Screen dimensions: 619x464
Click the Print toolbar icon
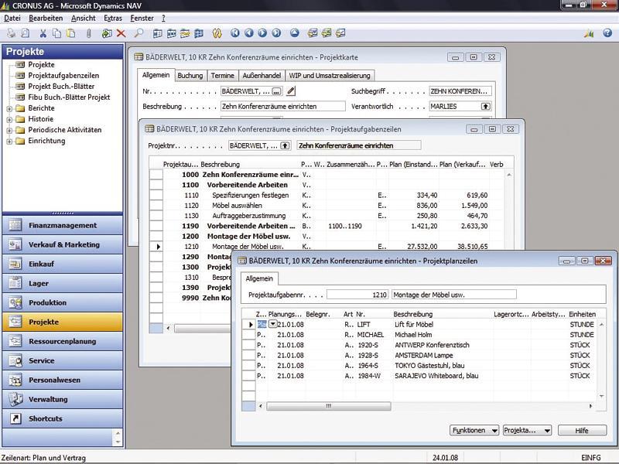tap(11, 33)
